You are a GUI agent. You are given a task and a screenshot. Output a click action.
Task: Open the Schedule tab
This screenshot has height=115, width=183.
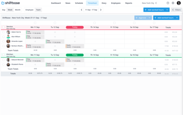[x=79, y=3]
